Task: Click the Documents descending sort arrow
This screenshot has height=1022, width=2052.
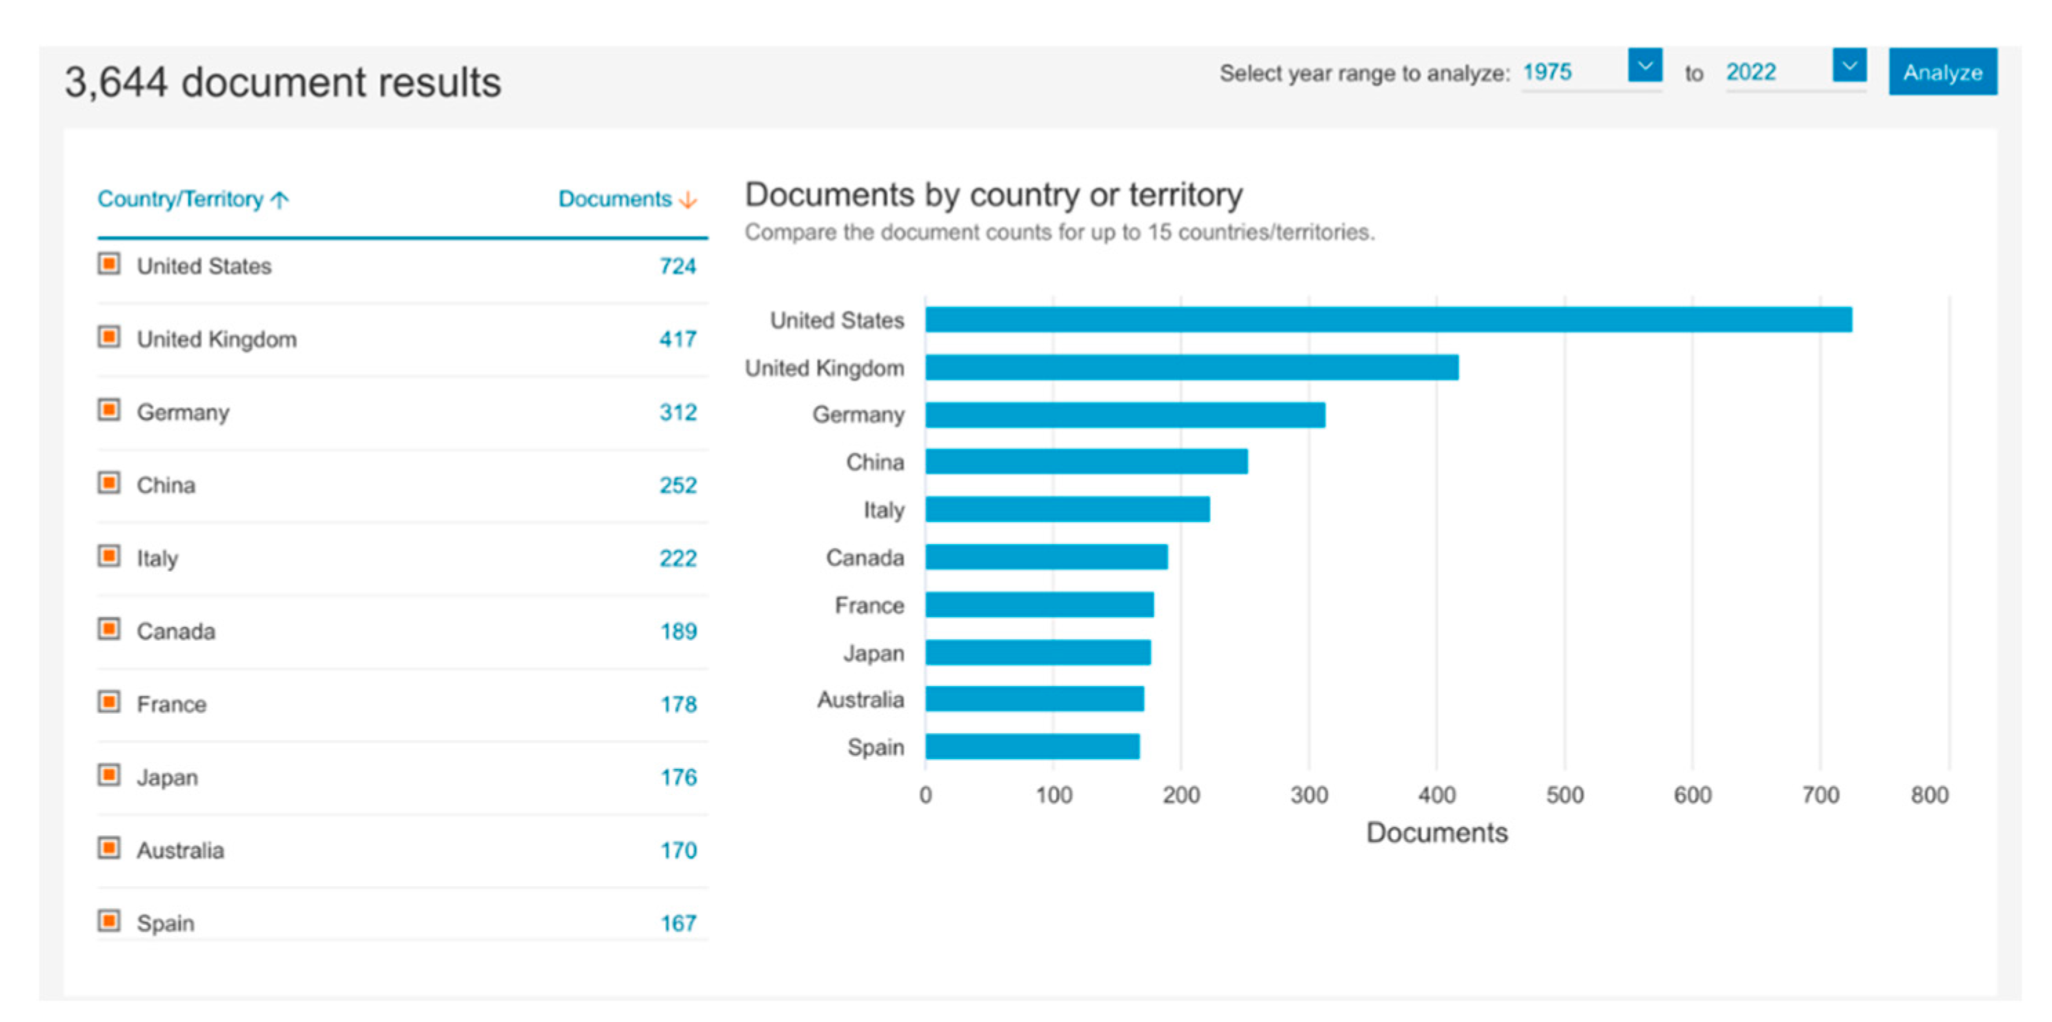Action: tap(689, 200)
